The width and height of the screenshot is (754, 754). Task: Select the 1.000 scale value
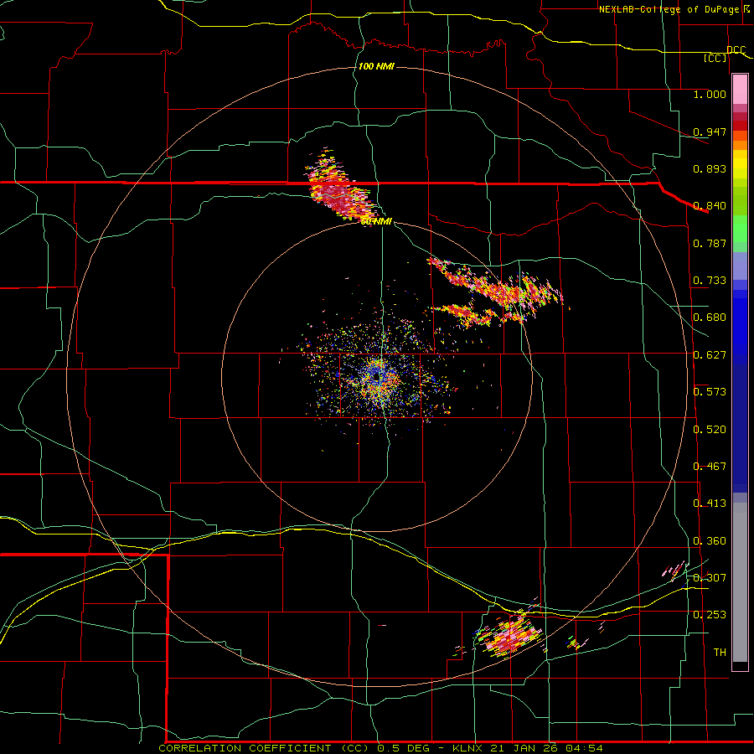(x=710, y=94)
